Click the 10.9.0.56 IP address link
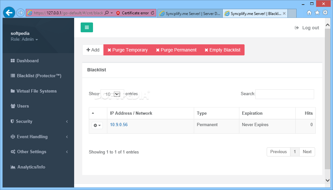 click(119, 125)
